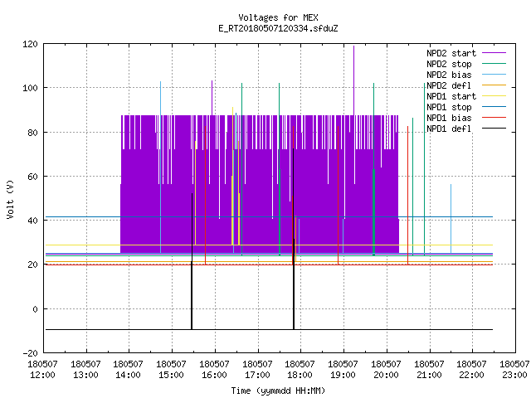Viewport: 531px width, 398px height.
Task: Click the x-axis tick label 12:00
Action: click(x=42, y=376)
